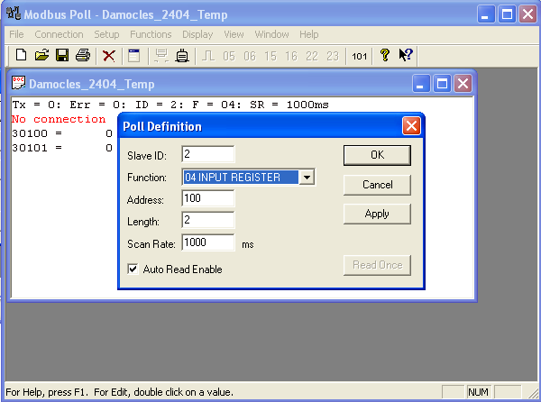
Task: Select function 15 toolbar button
Action: pyautogui.click(x=270, y=56)
